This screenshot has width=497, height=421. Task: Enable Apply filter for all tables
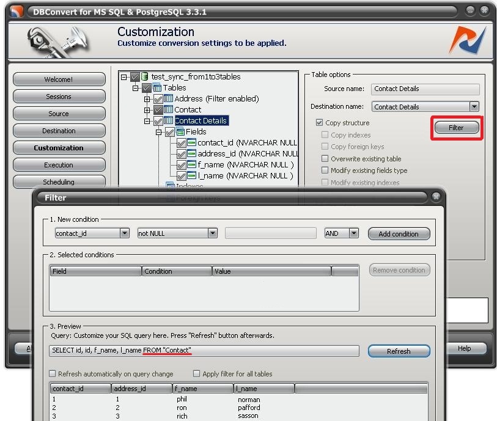pos(196,374)
